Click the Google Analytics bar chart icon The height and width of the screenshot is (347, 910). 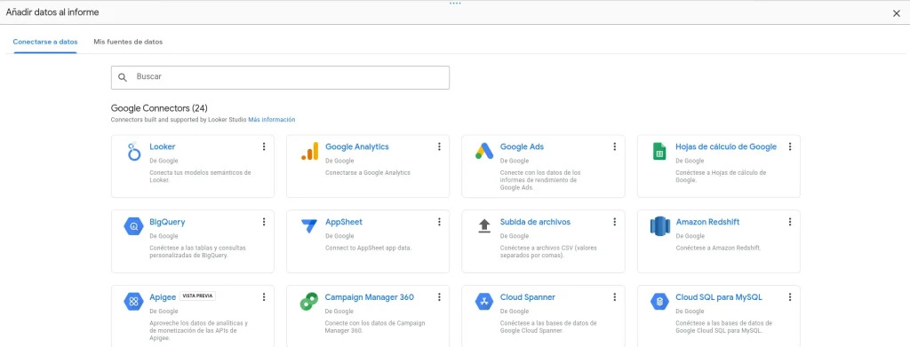click(x=309, y=151)
